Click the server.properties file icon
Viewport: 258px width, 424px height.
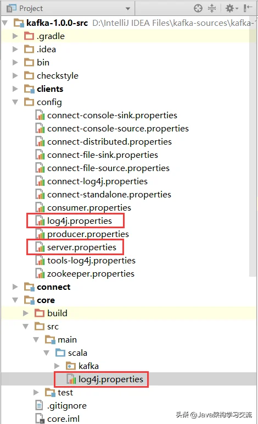[x=40, y=247]
